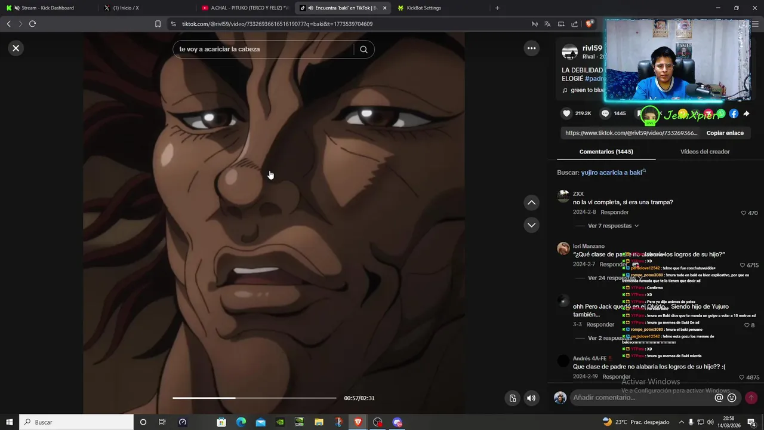Open Mail app from taskbar
764x430 pixels.
click(x=260, y=422)
